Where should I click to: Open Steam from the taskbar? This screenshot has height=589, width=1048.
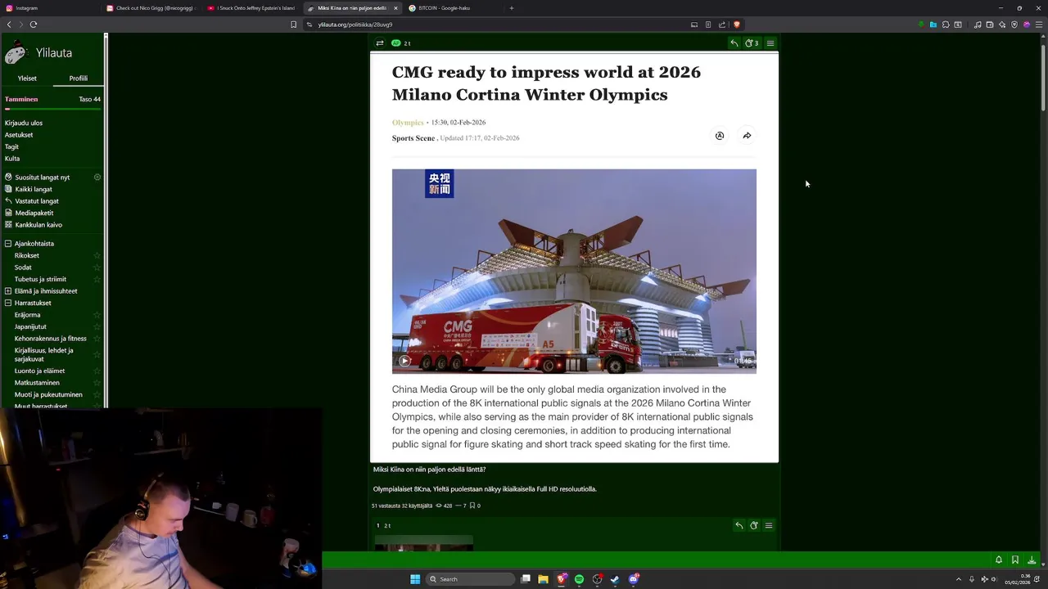click(x=615, y=579)
